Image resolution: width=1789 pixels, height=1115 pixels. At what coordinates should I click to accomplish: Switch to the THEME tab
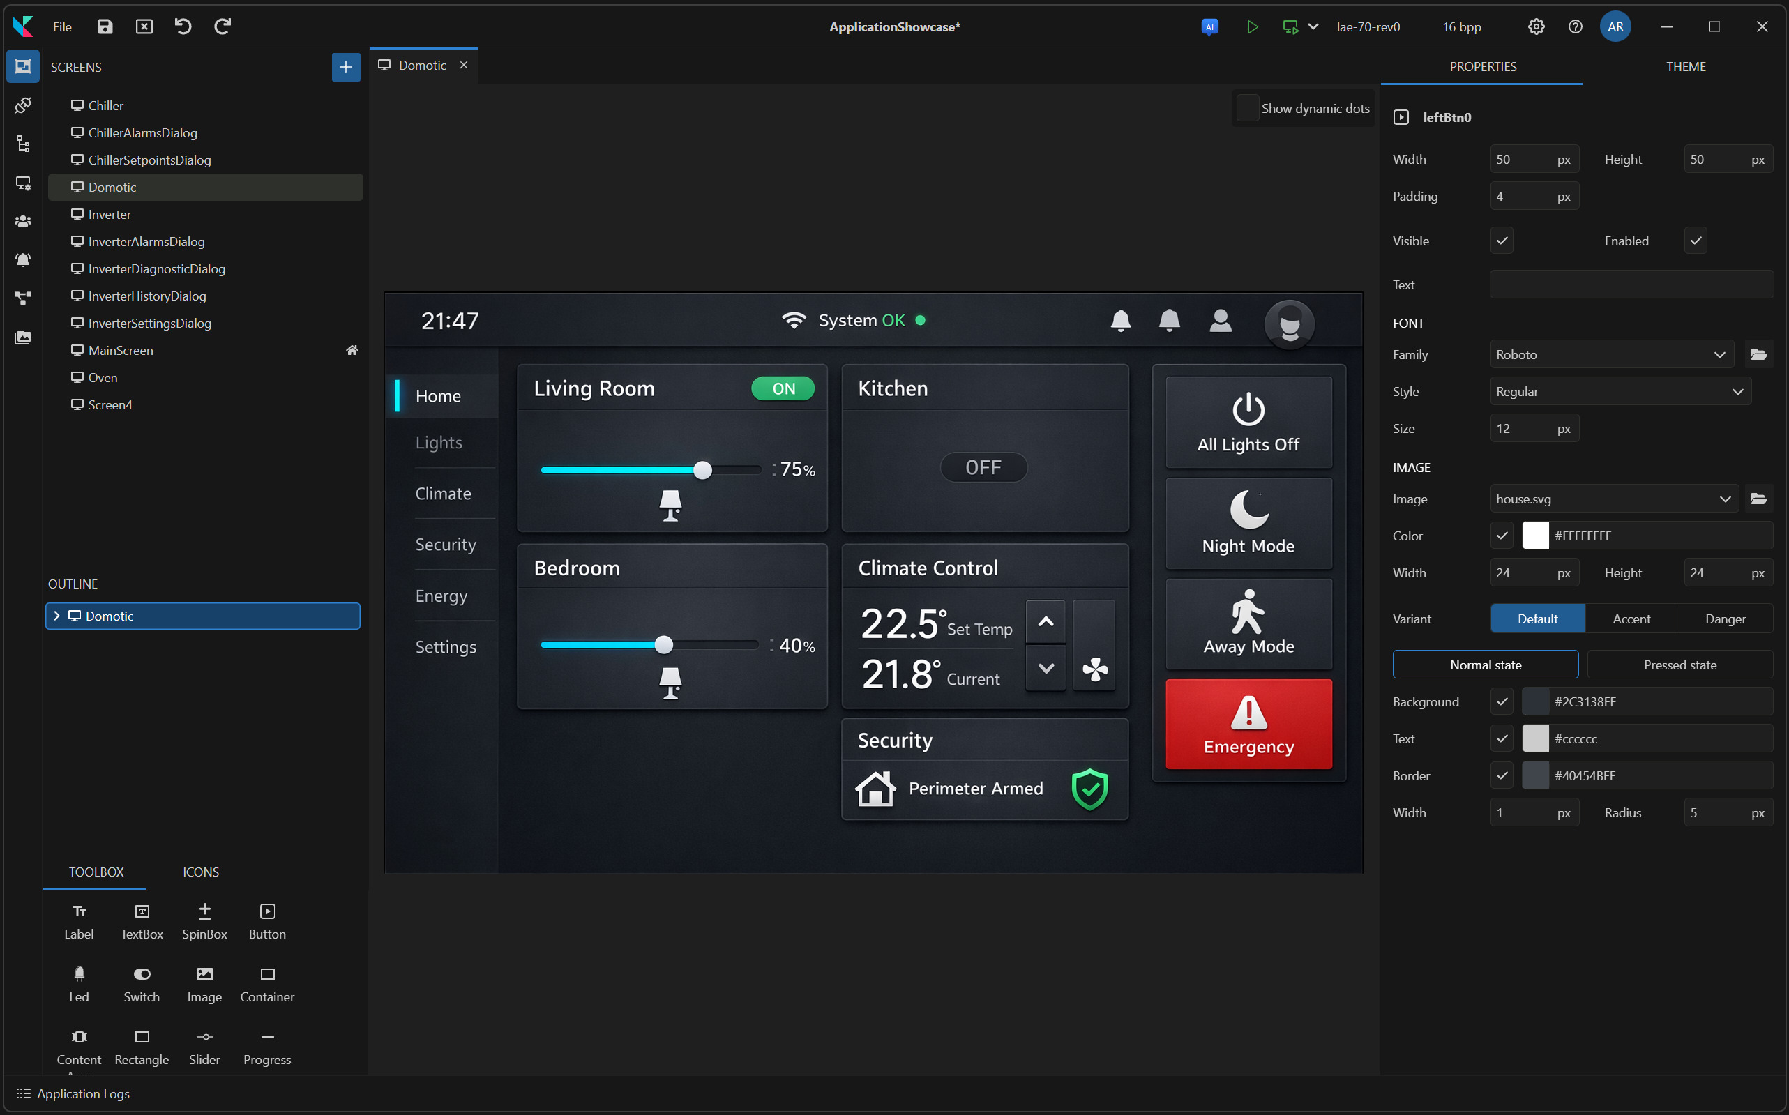pos(1686,66)
